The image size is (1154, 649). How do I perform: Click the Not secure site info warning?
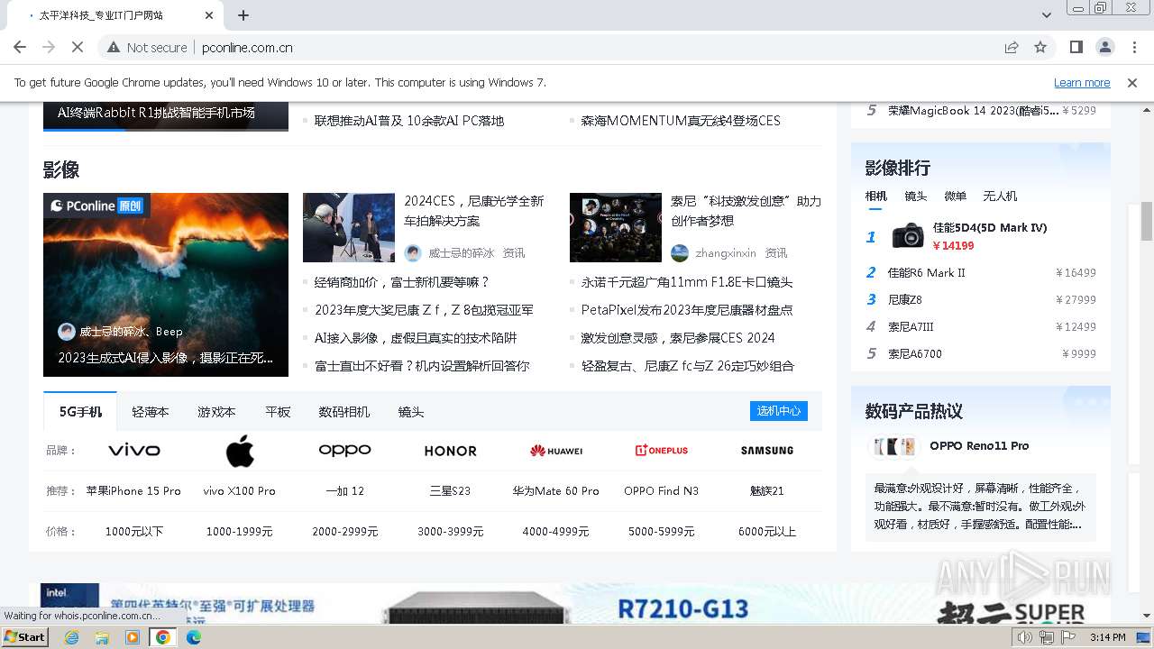tap(147, 47)
